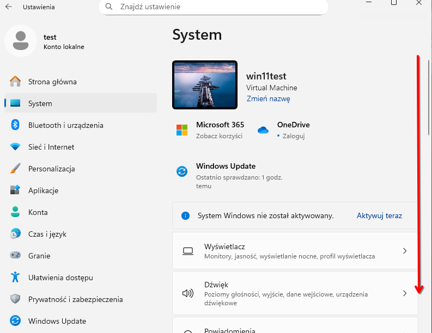Click the Windows Update icon in the main panel

coord(182,172)
